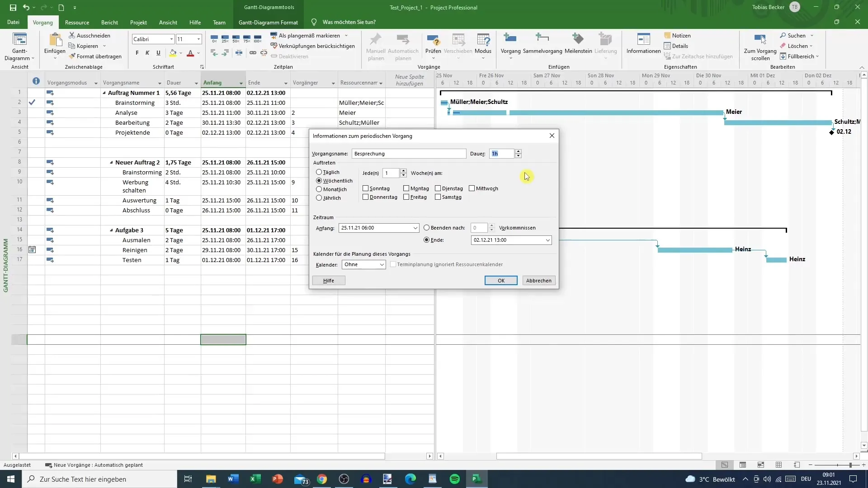Image resolution: width=868 pixels, height=488 pixels.
Task: Toggle underline U formatting
Action: (158, 53)
